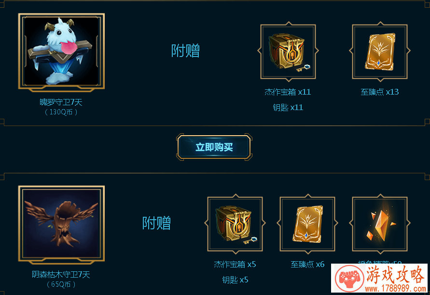
Task: Click the 阴森枯木守卫7天 label
Action: (x=61, y=274)
